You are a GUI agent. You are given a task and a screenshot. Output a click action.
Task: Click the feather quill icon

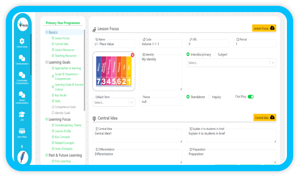click(x=22, y=158)
